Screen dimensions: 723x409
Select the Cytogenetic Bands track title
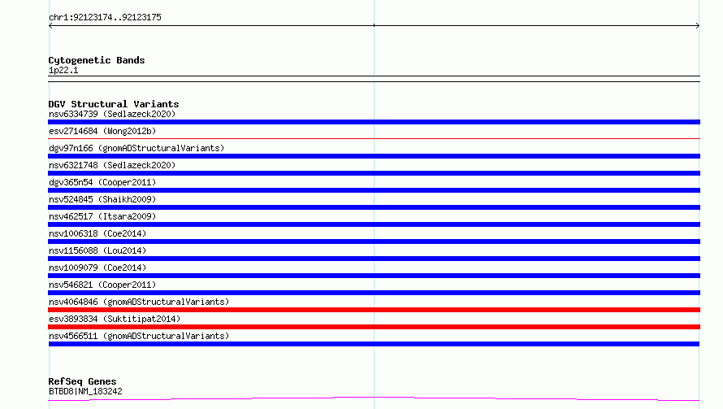(x=97, y=60)
